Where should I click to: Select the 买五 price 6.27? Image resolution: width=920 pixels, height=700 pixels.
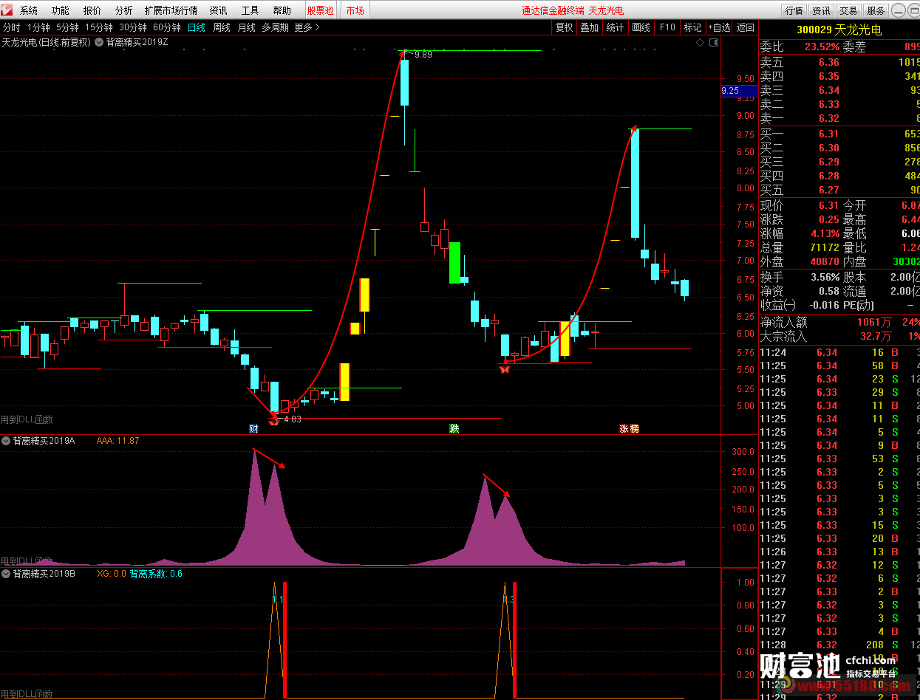pos(829,190)
